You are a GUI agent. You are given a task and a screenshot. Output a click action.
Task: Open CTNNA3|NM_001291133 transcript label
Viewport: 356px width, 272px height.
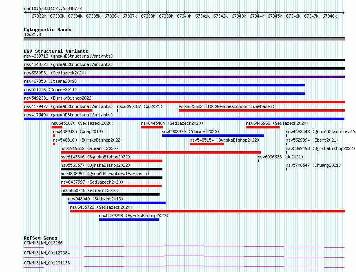47,263
